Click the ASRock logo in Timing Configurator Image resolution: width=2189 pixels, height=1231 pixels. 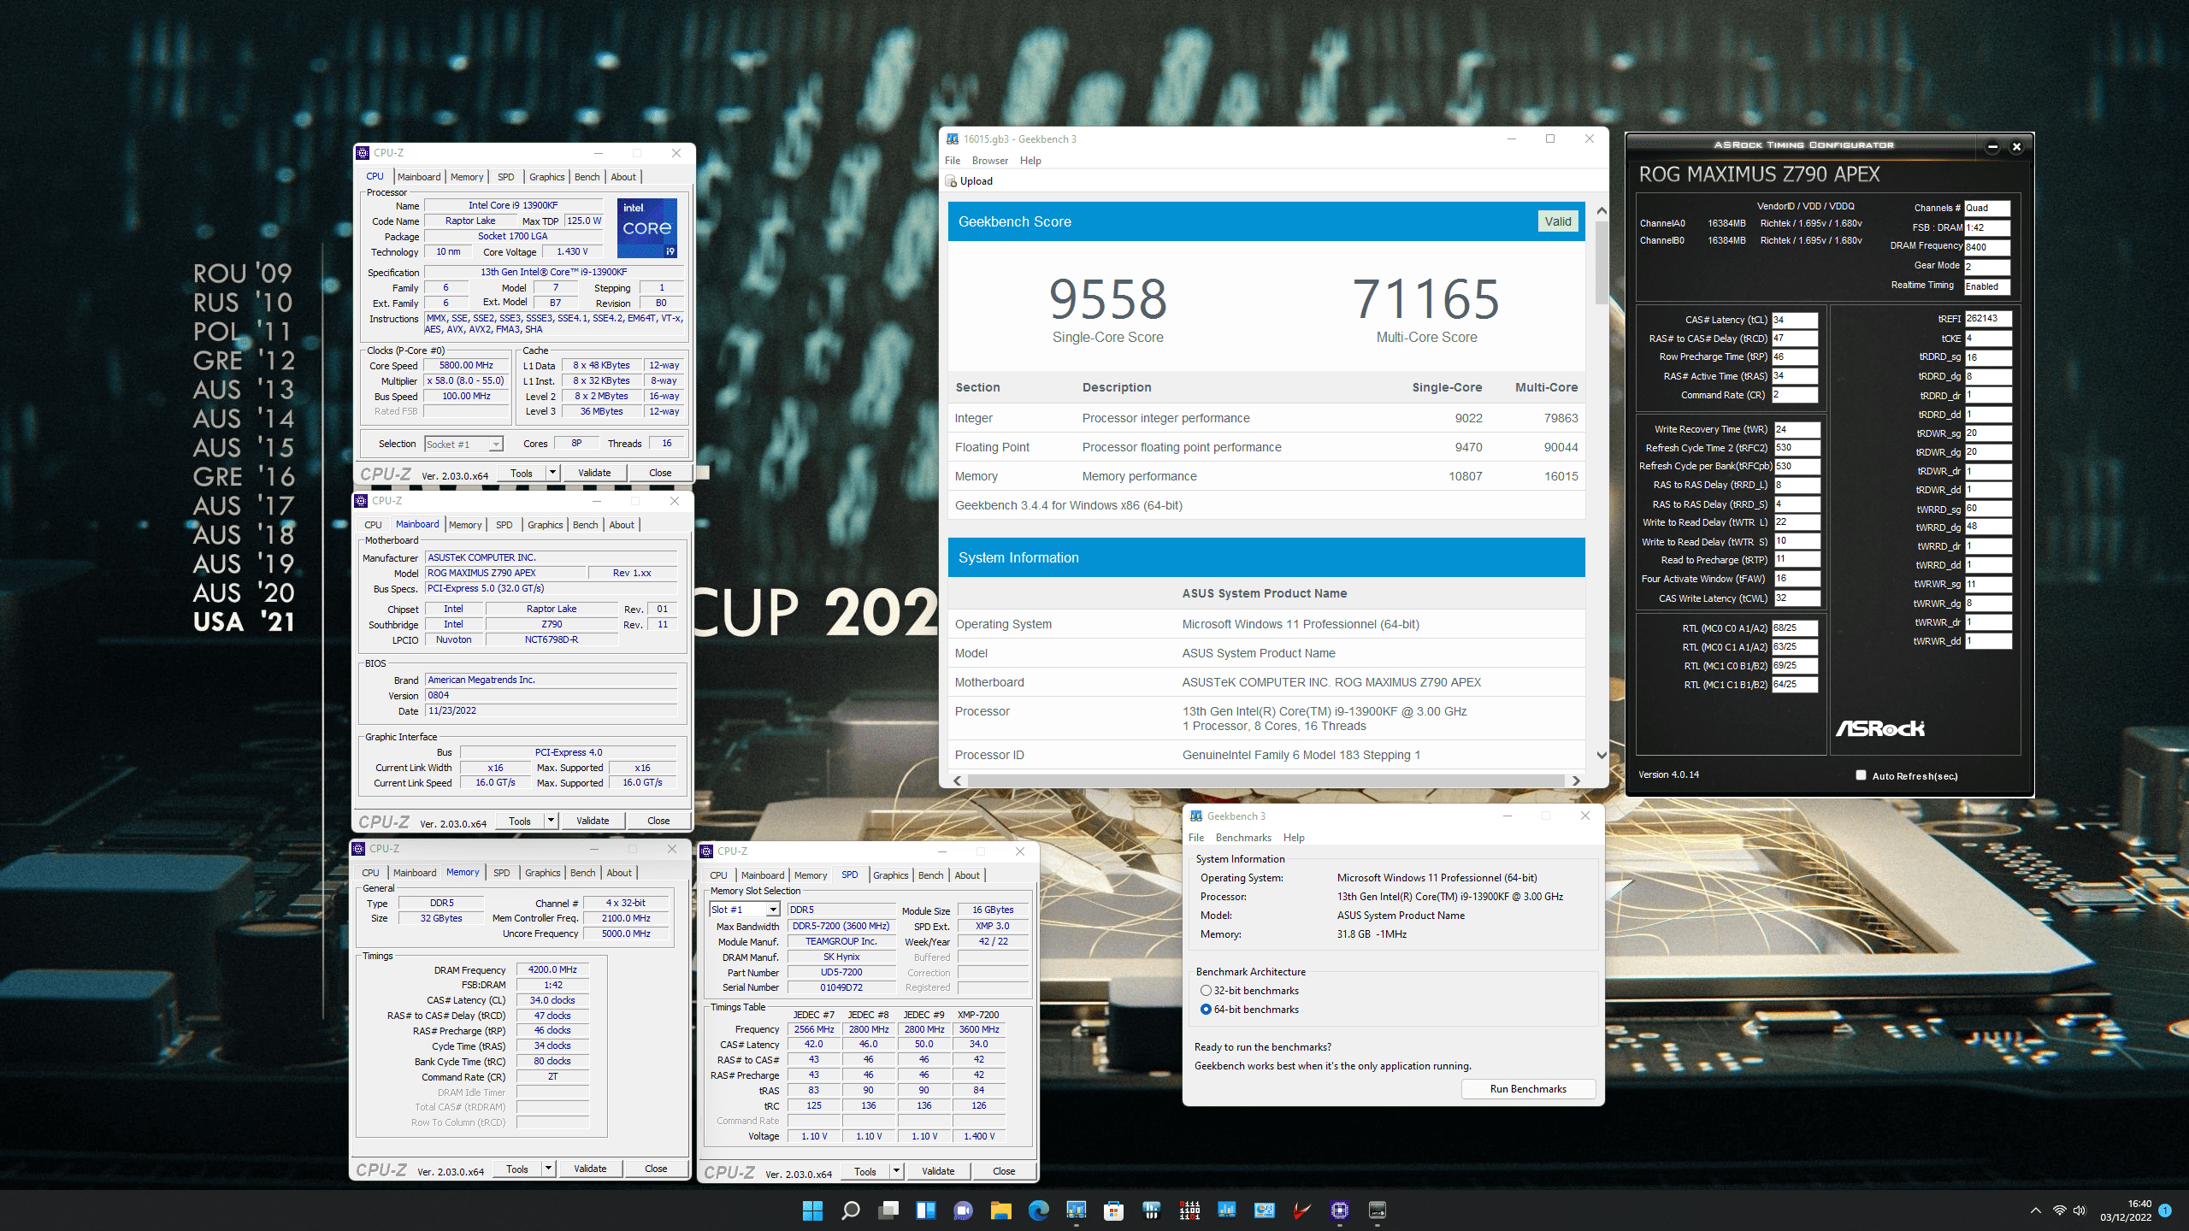point(1879,728)
